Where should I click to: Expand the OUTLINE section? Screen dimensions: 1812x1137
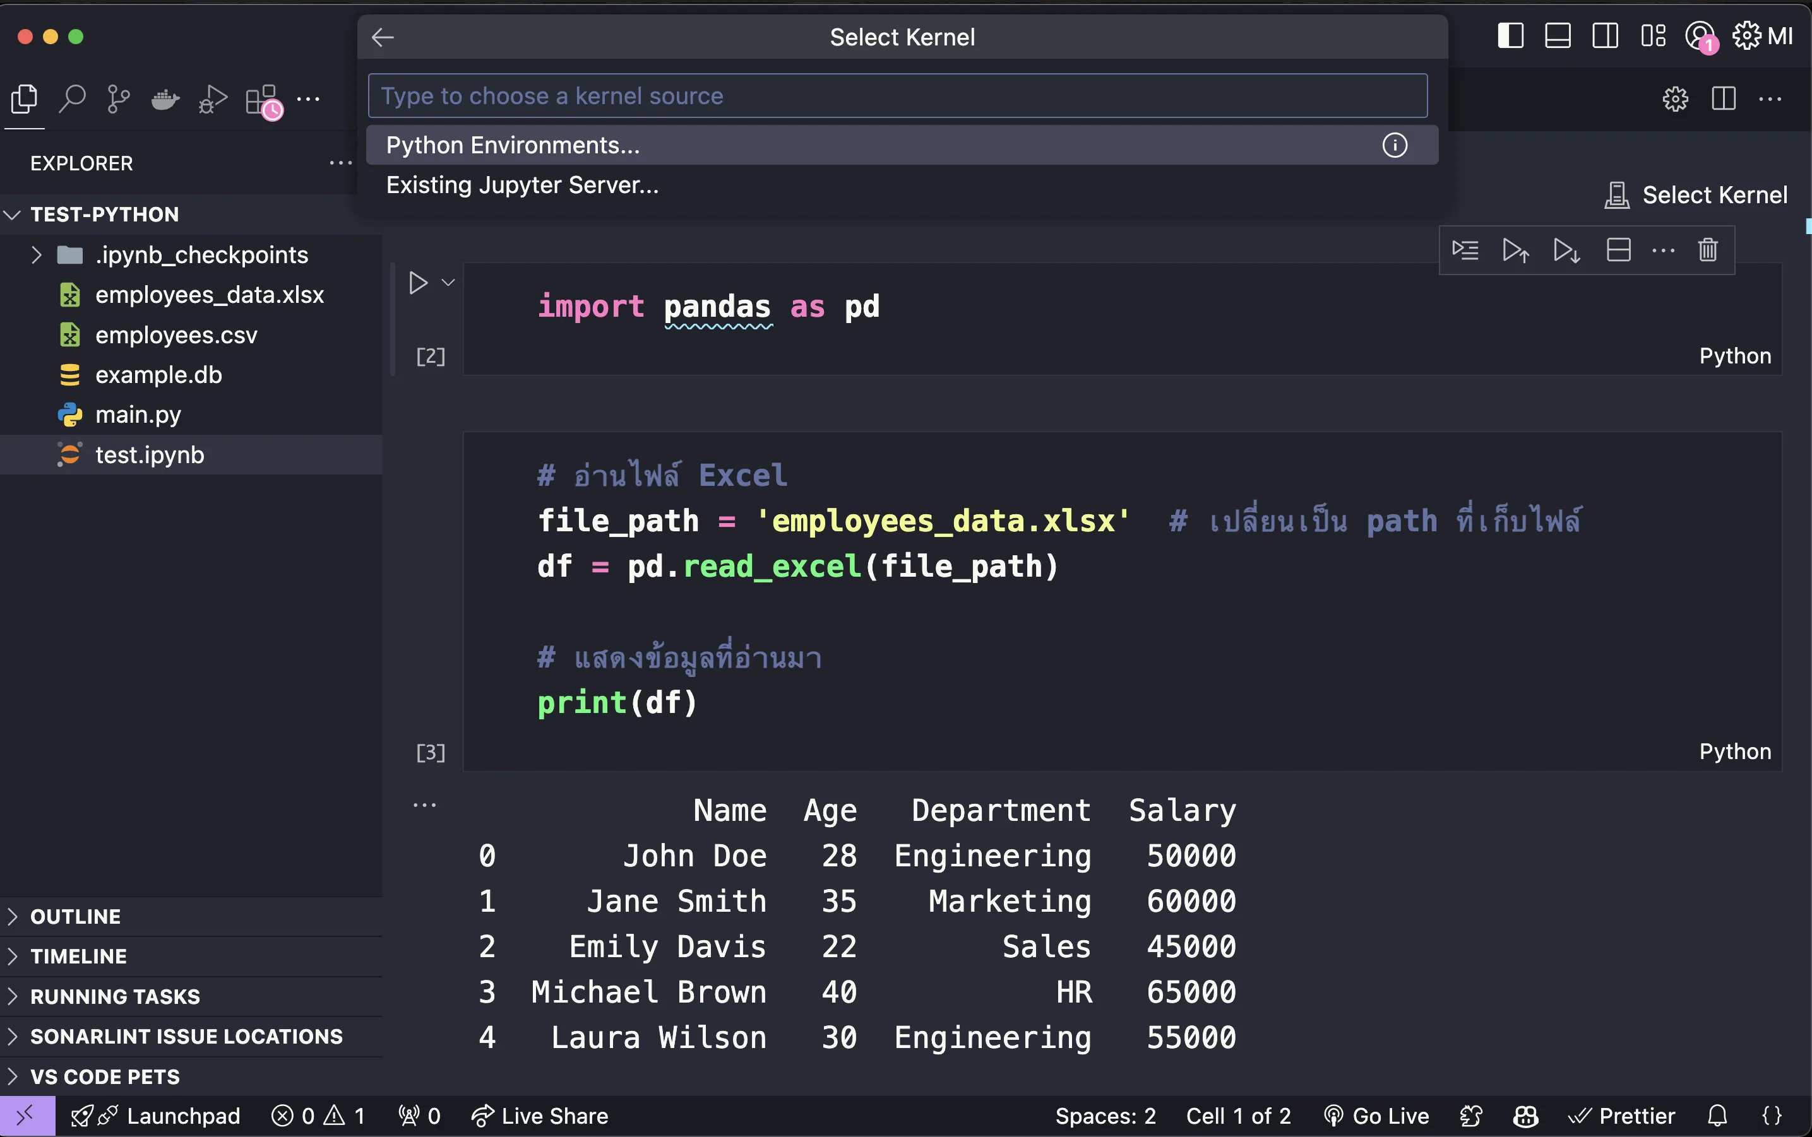click(x=191, y=917)
